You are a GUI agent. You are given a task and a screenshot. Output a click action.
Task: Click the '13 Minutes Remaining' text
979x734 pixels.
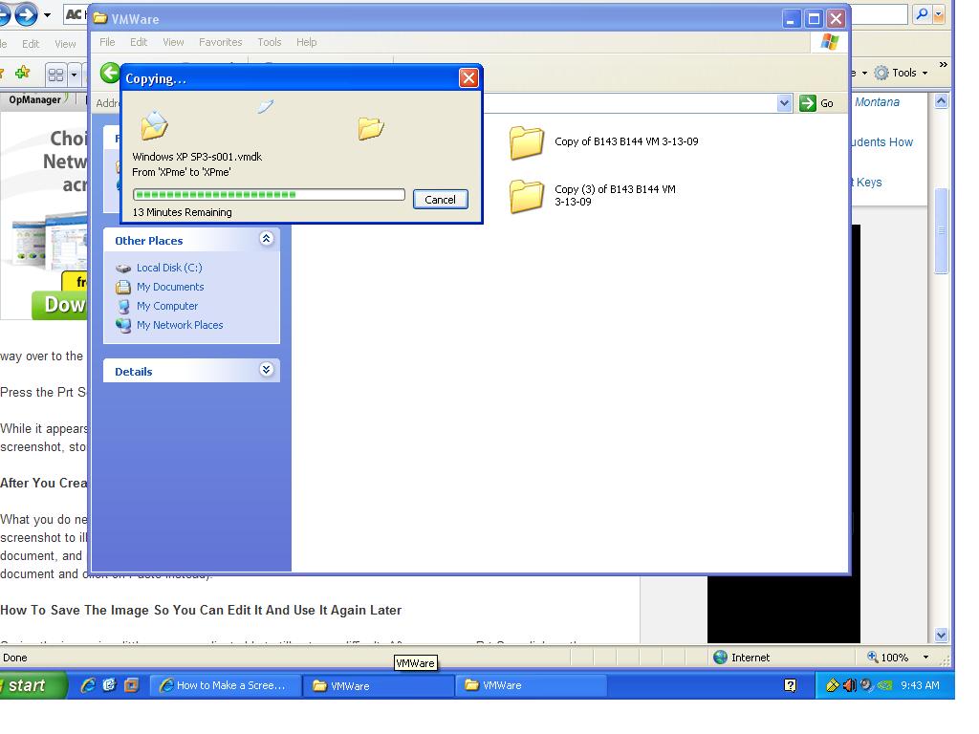pyautogui.click(x=182, y=212)
